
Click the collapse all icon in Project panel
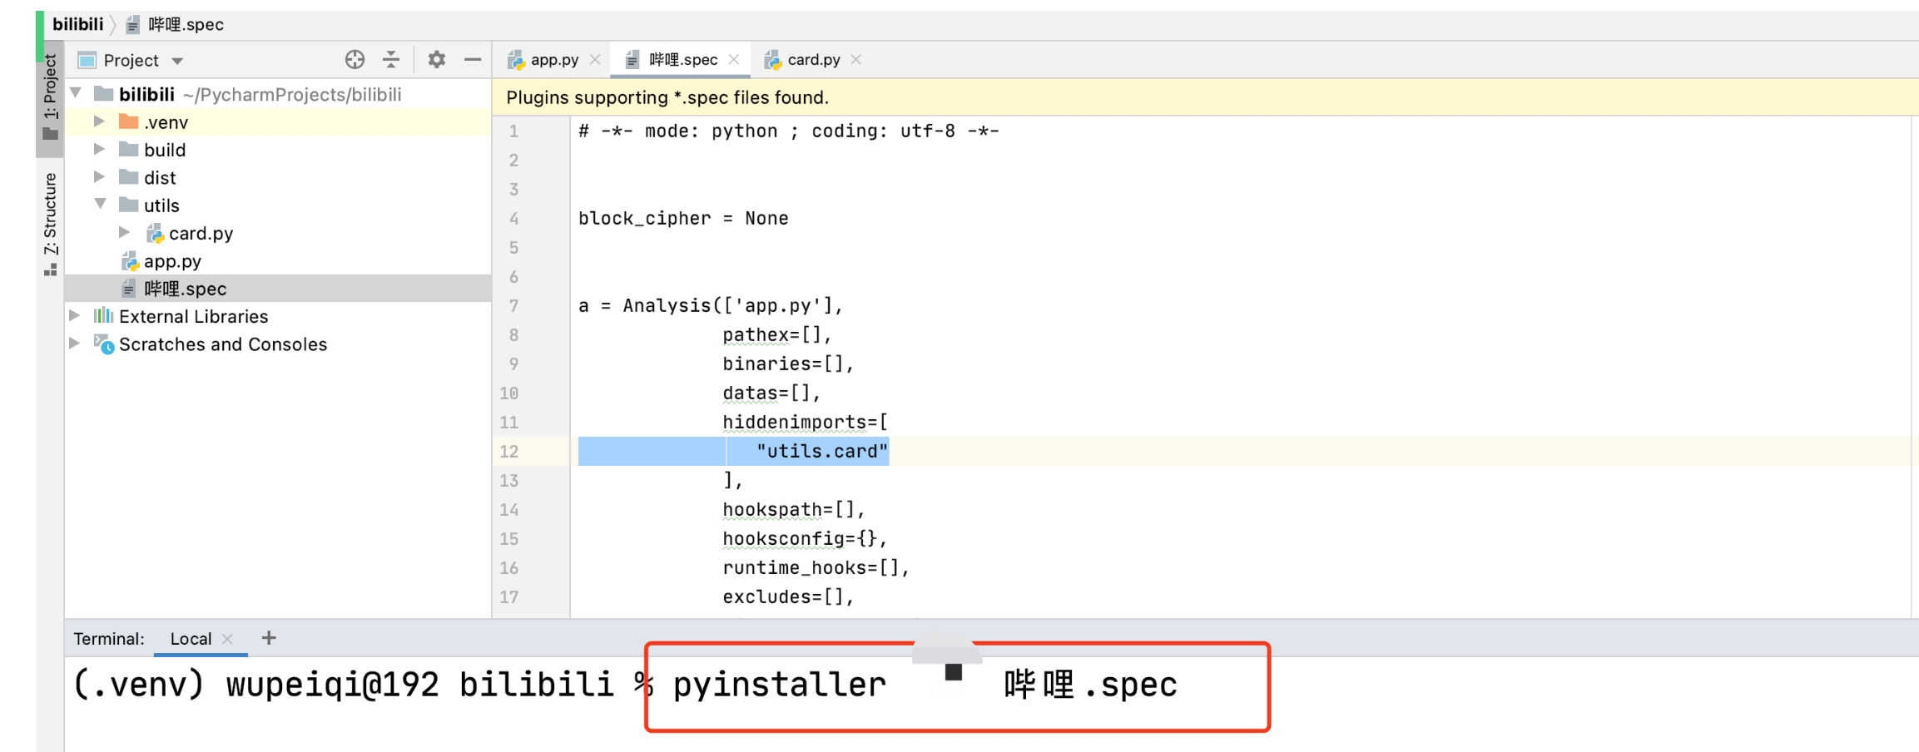[x=391, y=59]
